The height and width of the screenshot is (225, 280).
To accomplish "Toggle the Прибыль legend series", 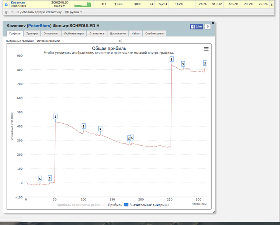I will point(112,205).
